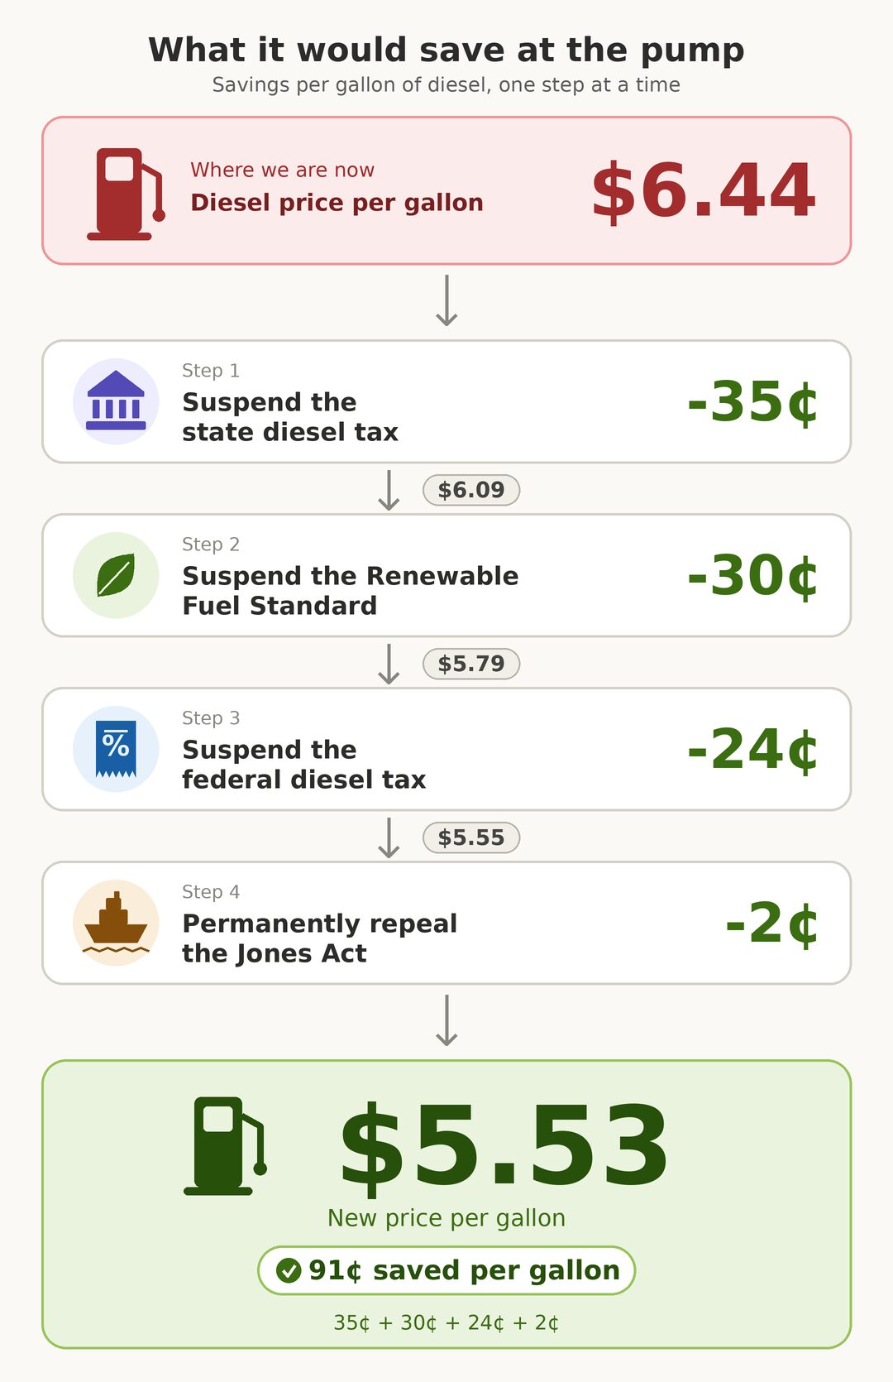This screenshot has width=893, height=1382.
Task: Click the large $5.53 new price
Action: click(x=504, y=1147)
